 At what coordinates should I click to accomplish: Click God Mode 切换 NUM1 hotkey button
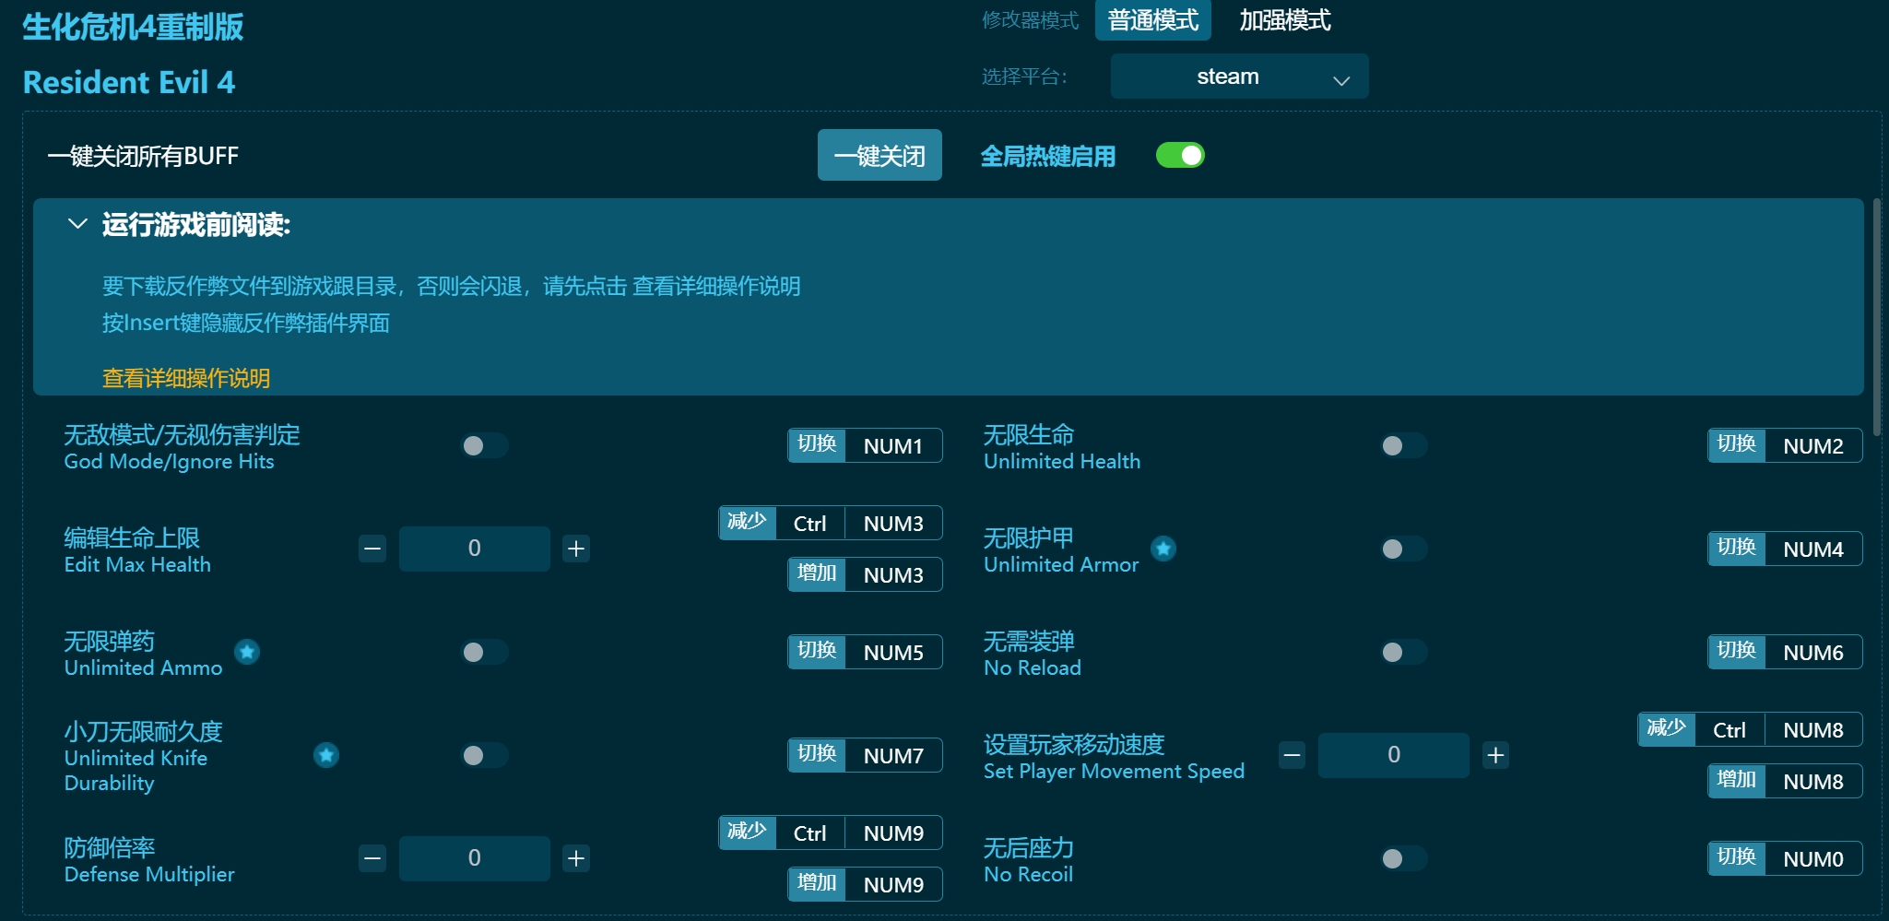(x=865, y=445)
